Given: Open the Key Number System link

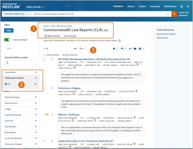Looking at the screenshot, I should tap(166, 34).
